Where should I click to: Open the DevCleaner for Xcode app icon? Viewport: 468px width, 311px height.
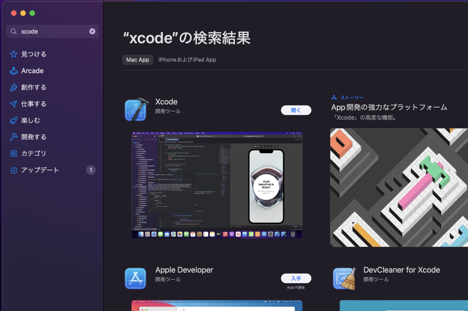point(345,278)
